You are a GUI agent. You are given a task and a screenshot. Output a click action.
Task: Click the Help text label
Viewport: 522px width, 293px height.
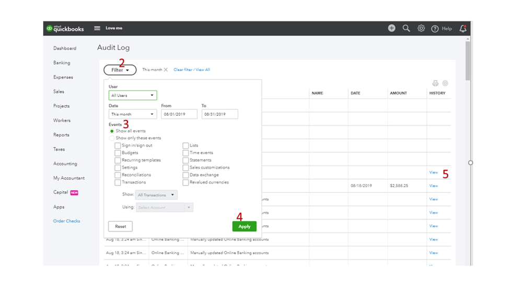click(x=447, y=29)
